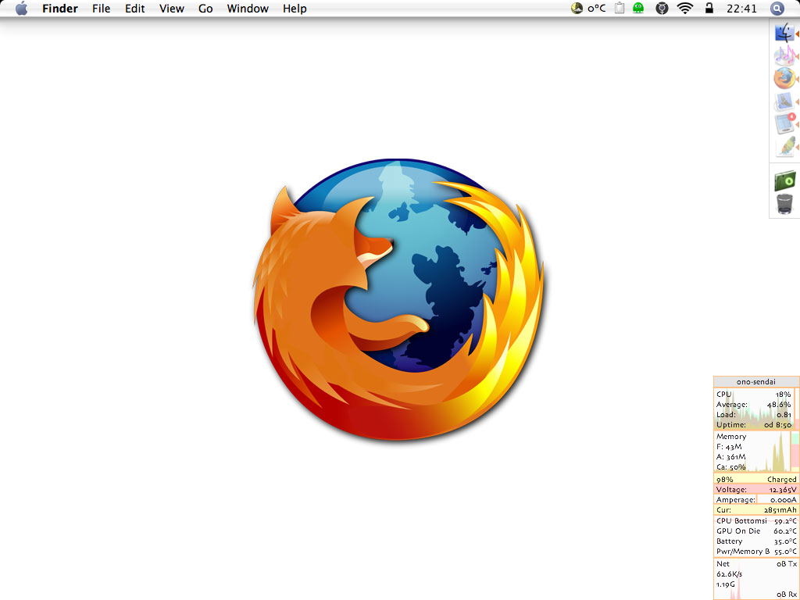Click the GPU On Die 60.2°C row
The image size is (800, 600).
[x=756, y=531]
